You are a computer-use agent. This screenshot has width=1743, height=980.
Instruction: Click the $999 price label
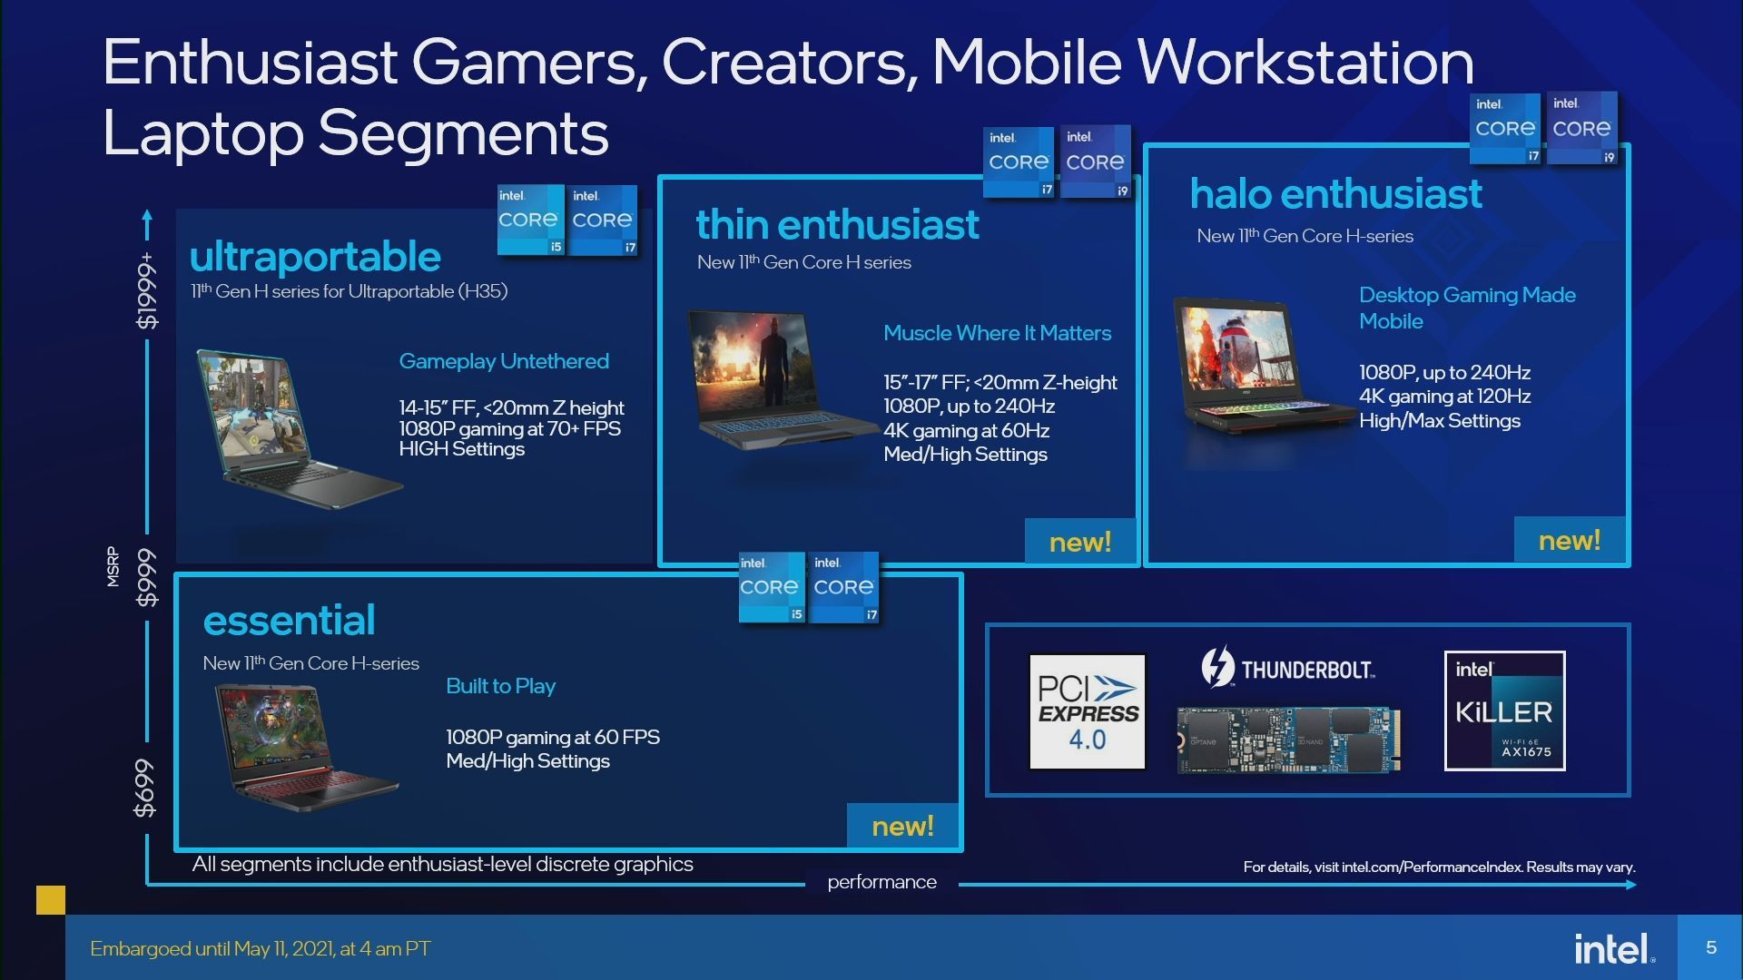tap(146, 577)
